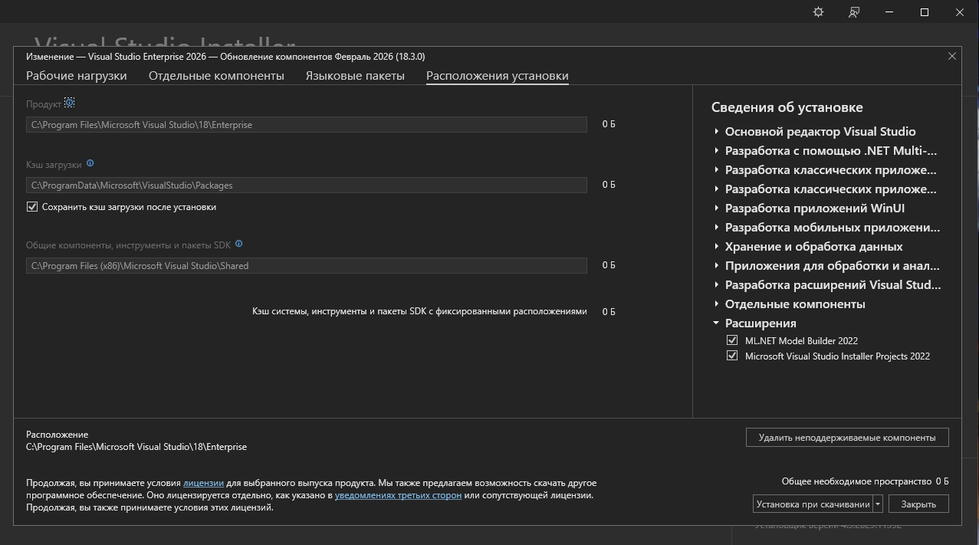Open installer settings gear icon
This screenshot has height=545, width=979.
(x=818, y=12)
